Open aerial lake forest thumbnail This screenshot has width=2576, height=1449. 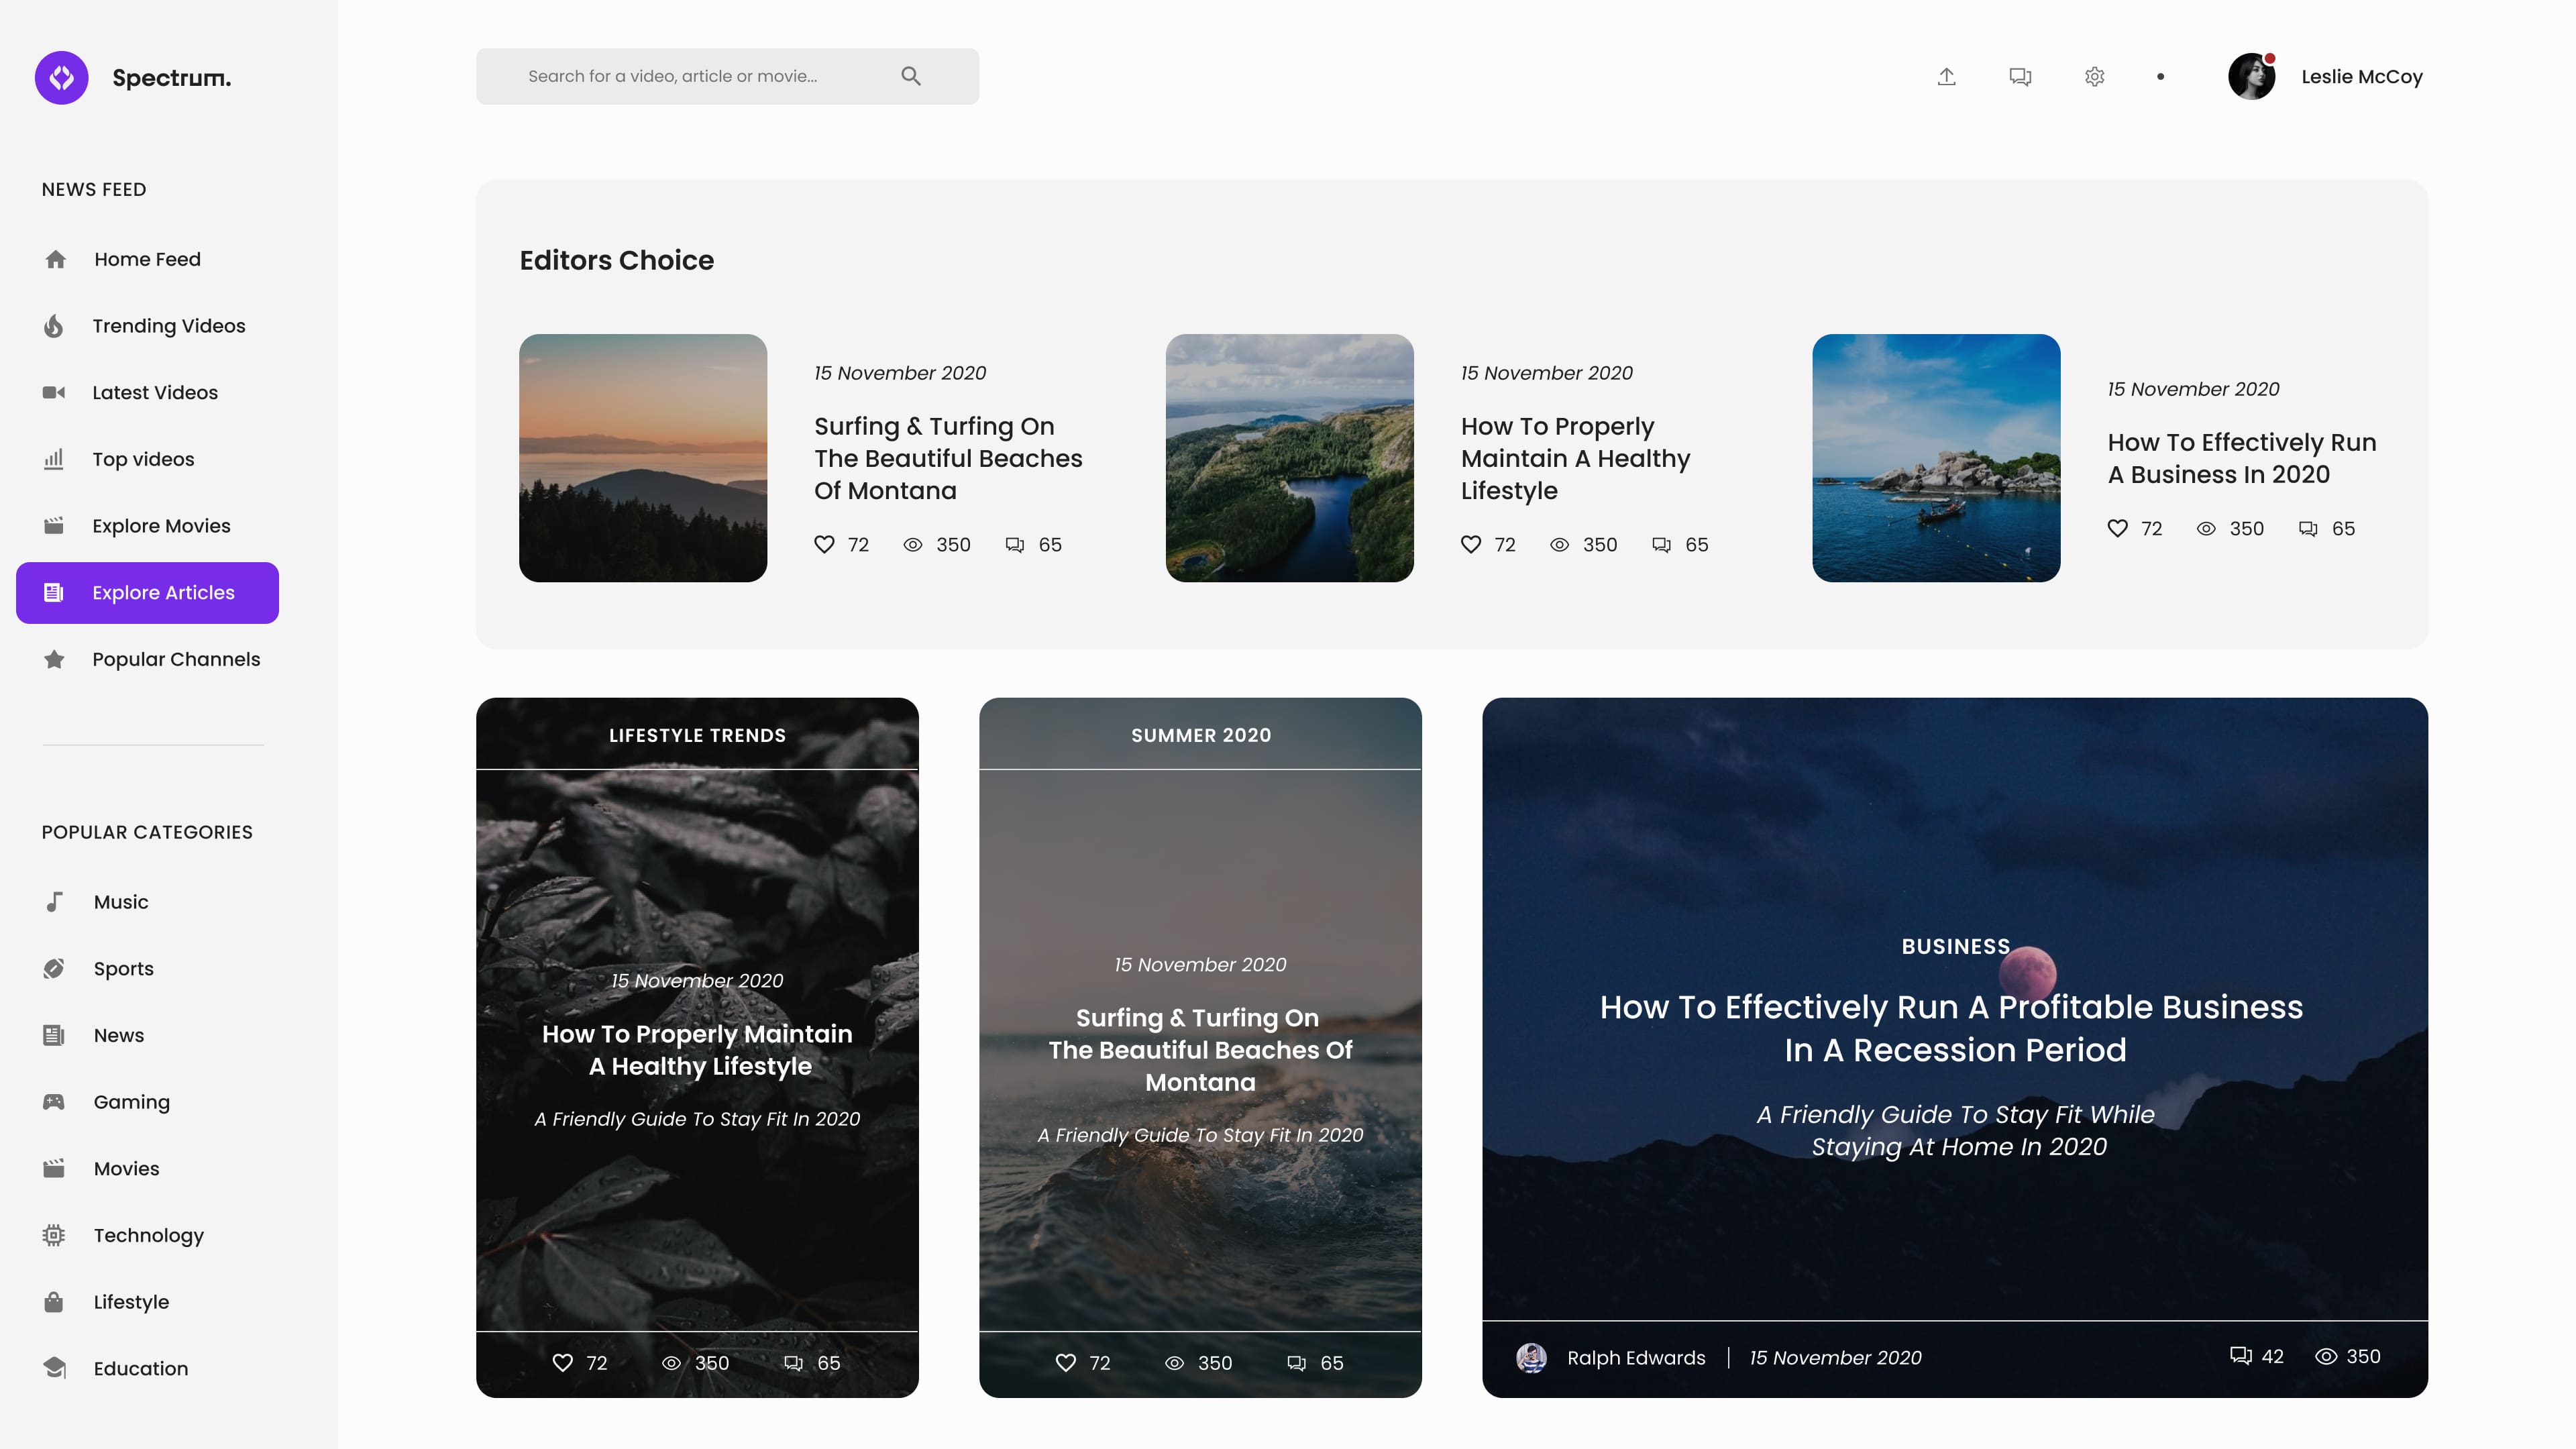(1290, 458)
